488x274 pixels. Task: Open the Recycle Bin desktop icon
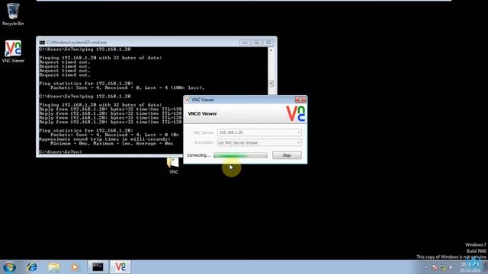13,14
